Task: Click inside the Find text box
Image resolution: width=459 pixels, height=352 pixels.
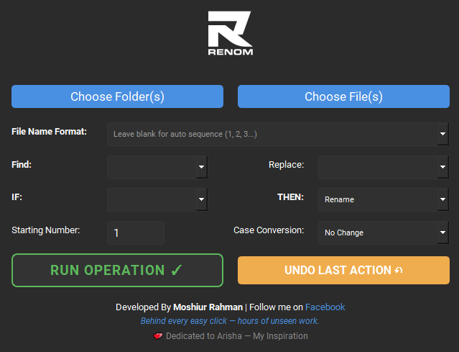Action: pos(151,167)
